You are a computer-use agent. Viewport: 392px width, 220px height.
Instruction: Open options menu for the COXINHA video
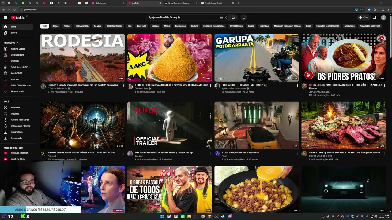pos(210,86)
